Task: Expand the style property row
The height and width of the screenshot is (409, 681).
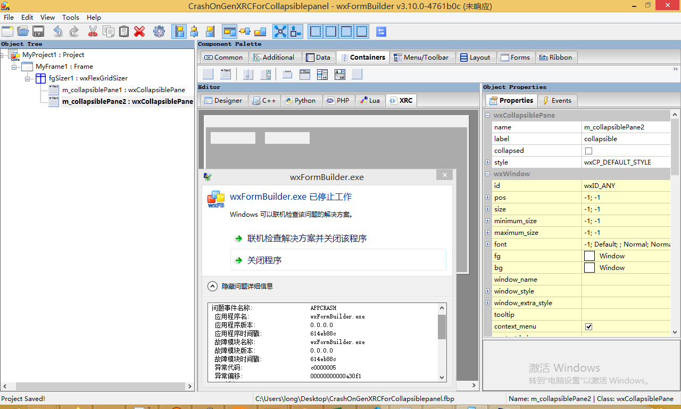Action: (x=487, y=162)
